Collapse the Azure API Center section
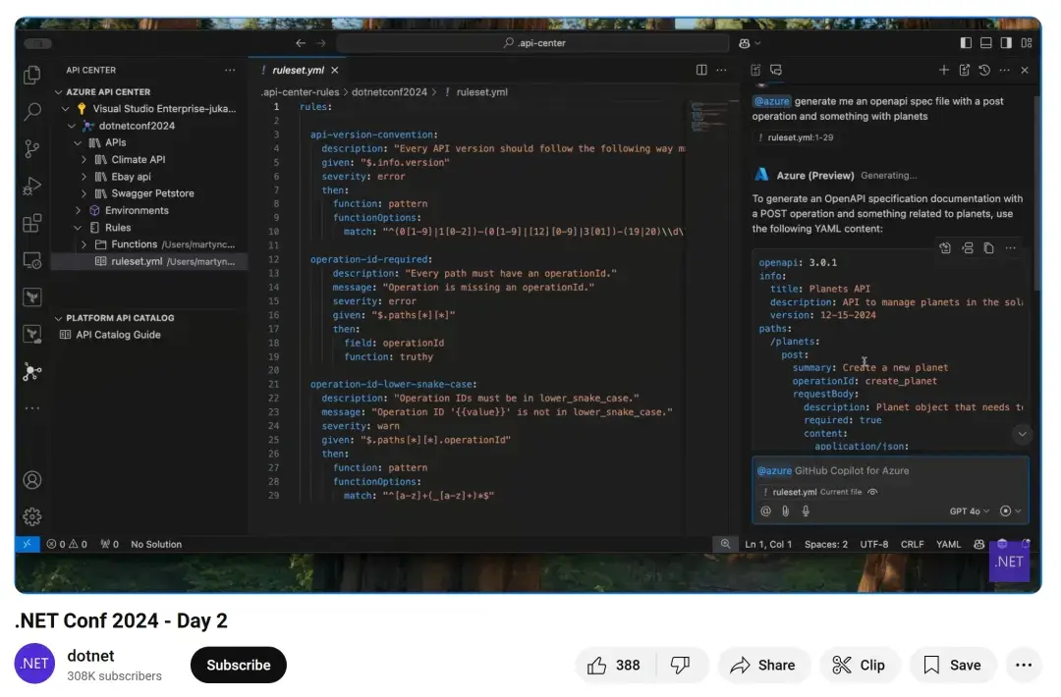This screenshot has width=1061, height=697. click(58, 92)
